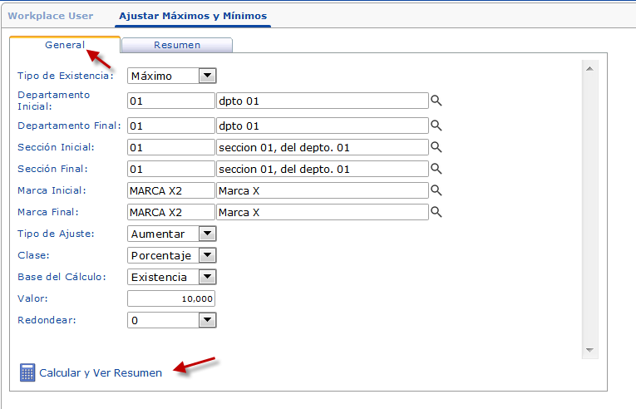Click magnifier next to Marca Inicial
The height and width of the screenshot is (409, 636).
point(436,190)
